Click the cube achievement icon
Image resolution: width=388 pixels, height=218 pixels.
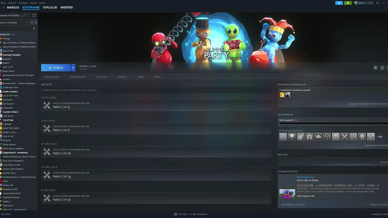(327, 137)
